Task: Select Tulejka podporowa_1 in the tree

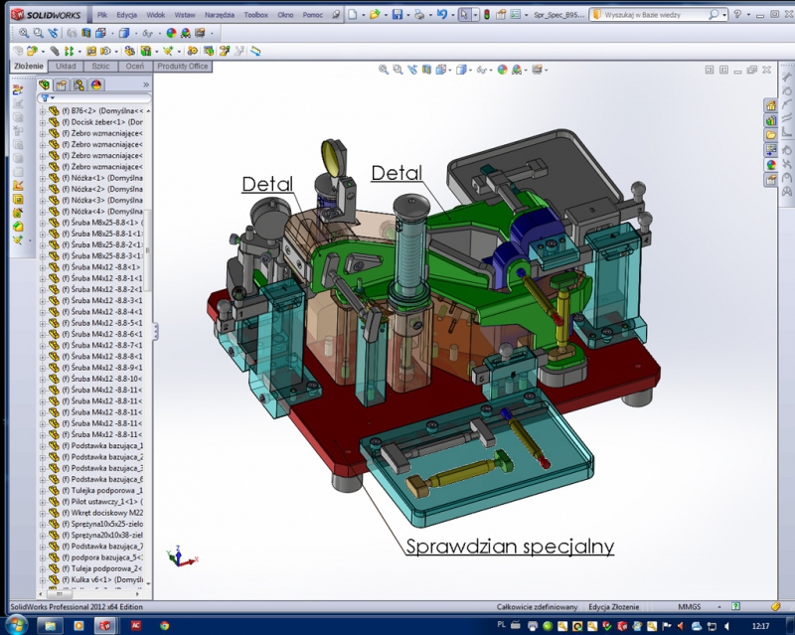Action: pyautogui.click(x=105, y=491)
